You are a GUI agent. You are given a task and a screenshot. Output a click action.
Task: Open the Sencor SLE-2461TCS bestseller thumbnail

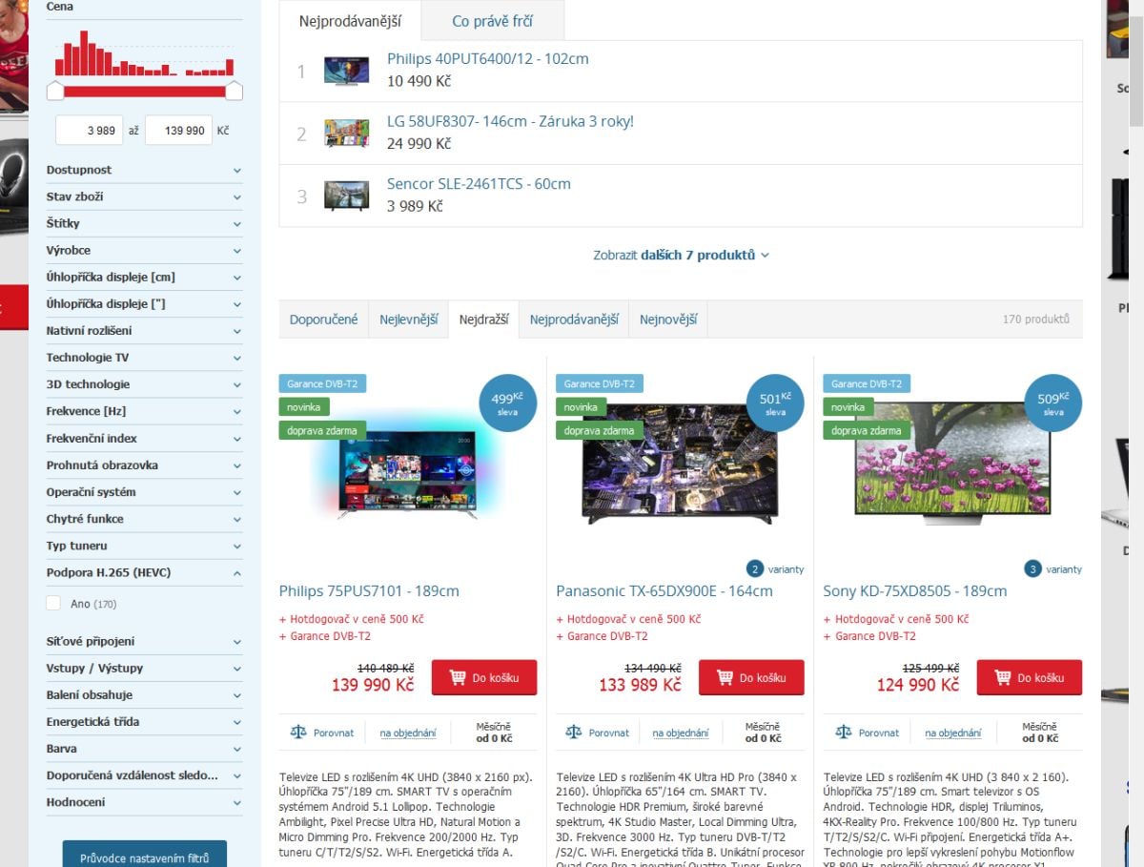point(346,196)
